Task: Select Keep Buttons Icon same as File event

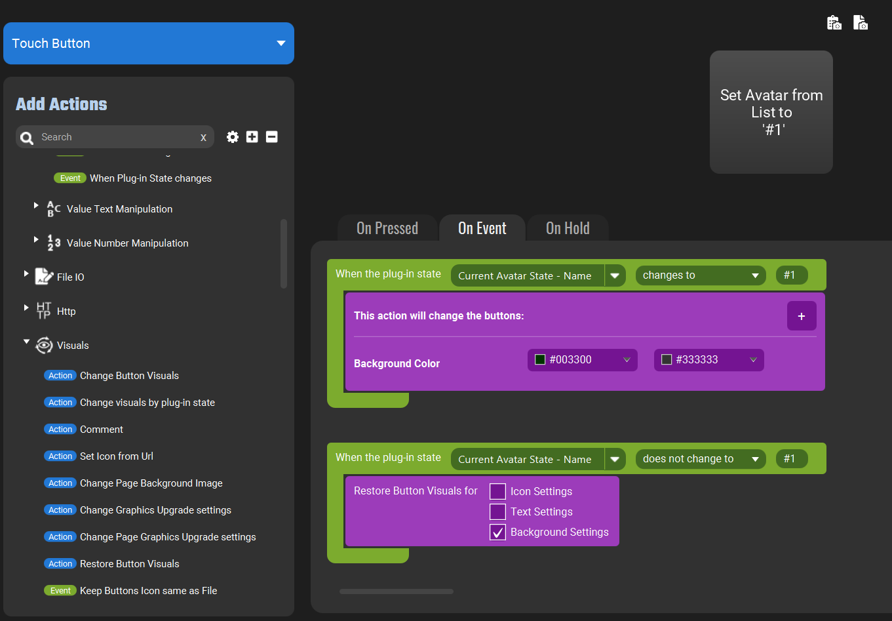Action: pos(149,591)
